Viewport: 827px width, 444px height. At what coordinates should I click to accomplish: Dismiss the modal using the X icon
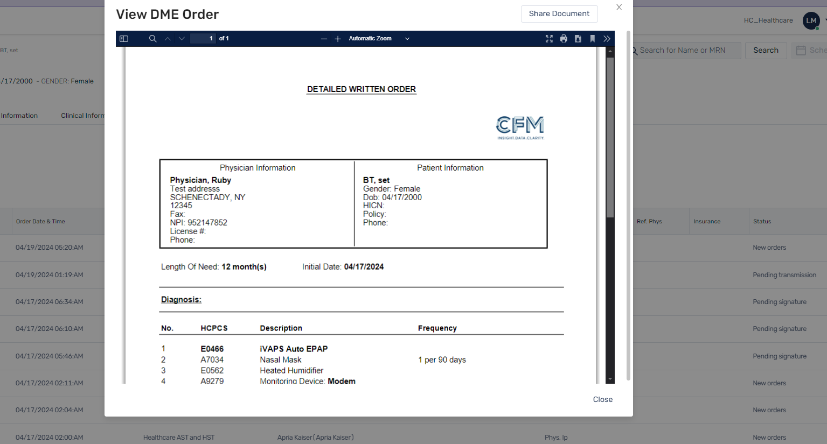pos(619,8)
